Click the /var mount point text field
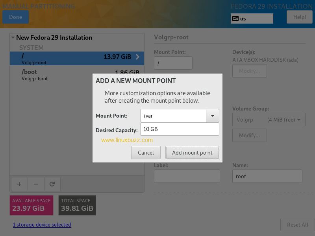315x236 pixels. [173, 116]
